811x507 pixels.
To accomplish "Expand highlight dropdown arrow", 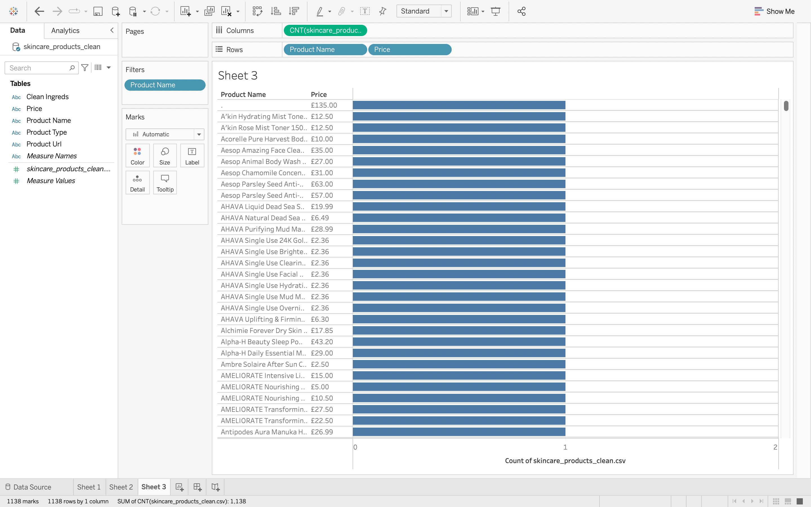I will 330,11.
